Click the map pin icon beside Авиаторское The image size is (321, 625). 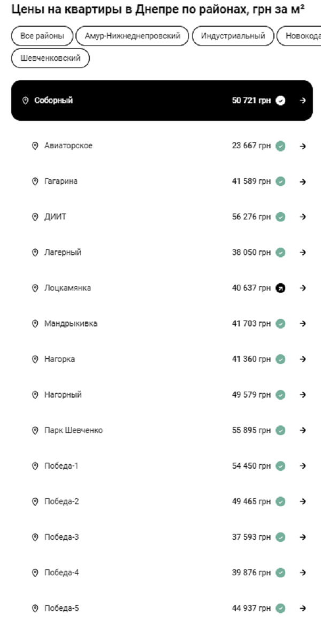(35, 146)
